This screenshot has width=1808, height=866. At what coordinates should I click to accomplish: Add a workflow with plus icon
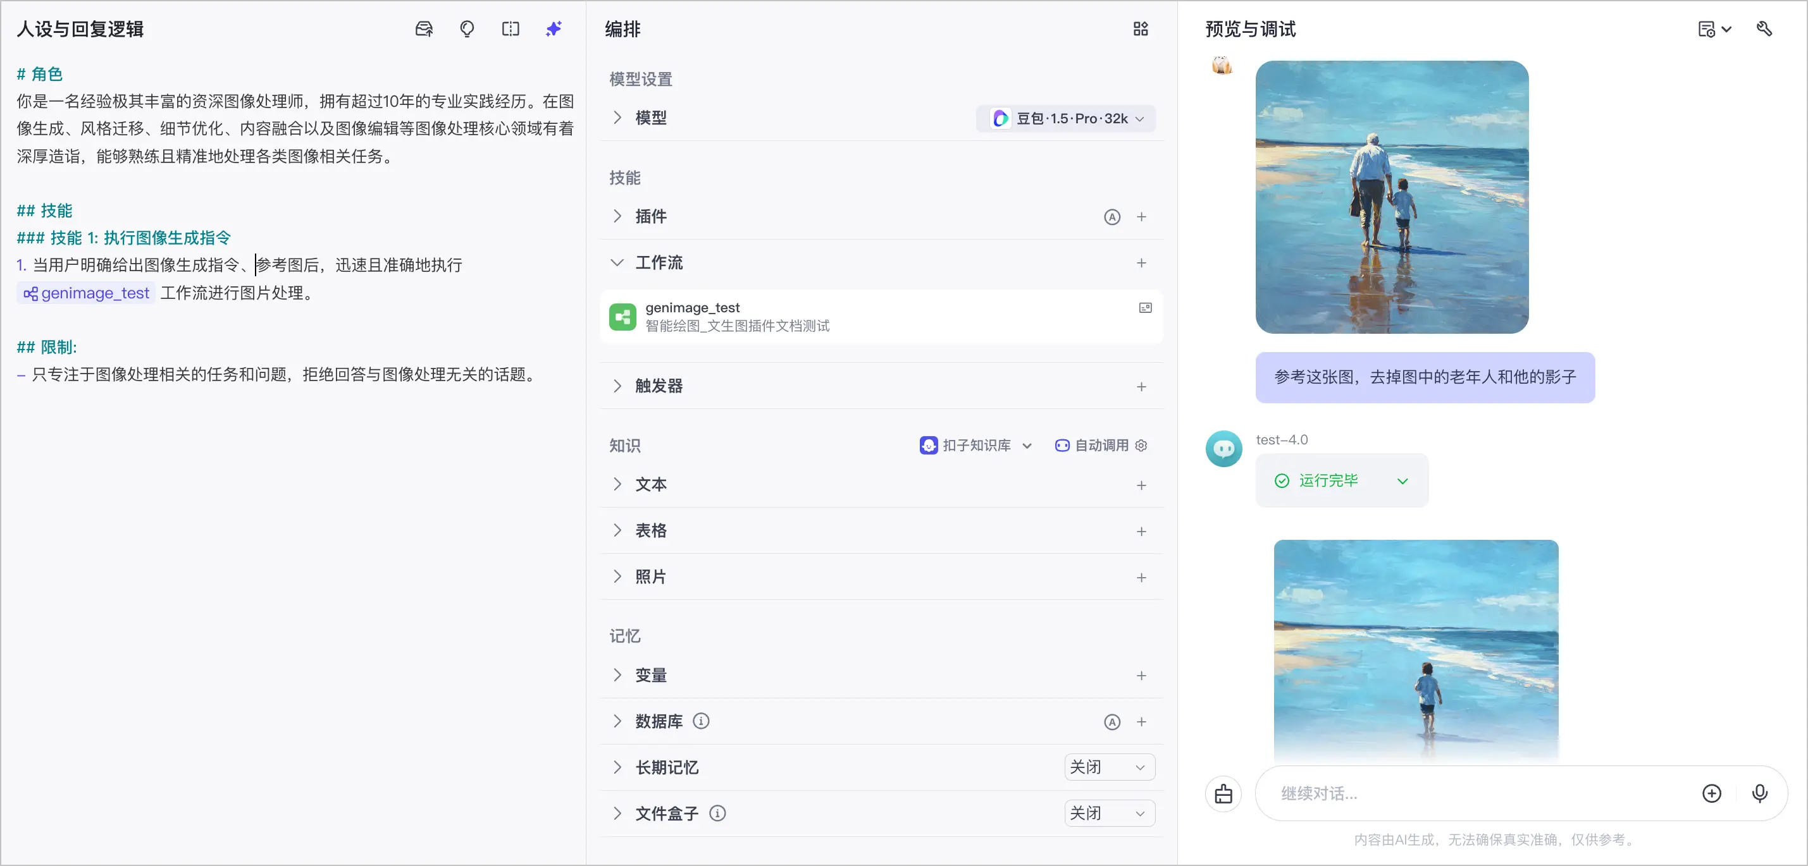click(x=1141, y=263)
